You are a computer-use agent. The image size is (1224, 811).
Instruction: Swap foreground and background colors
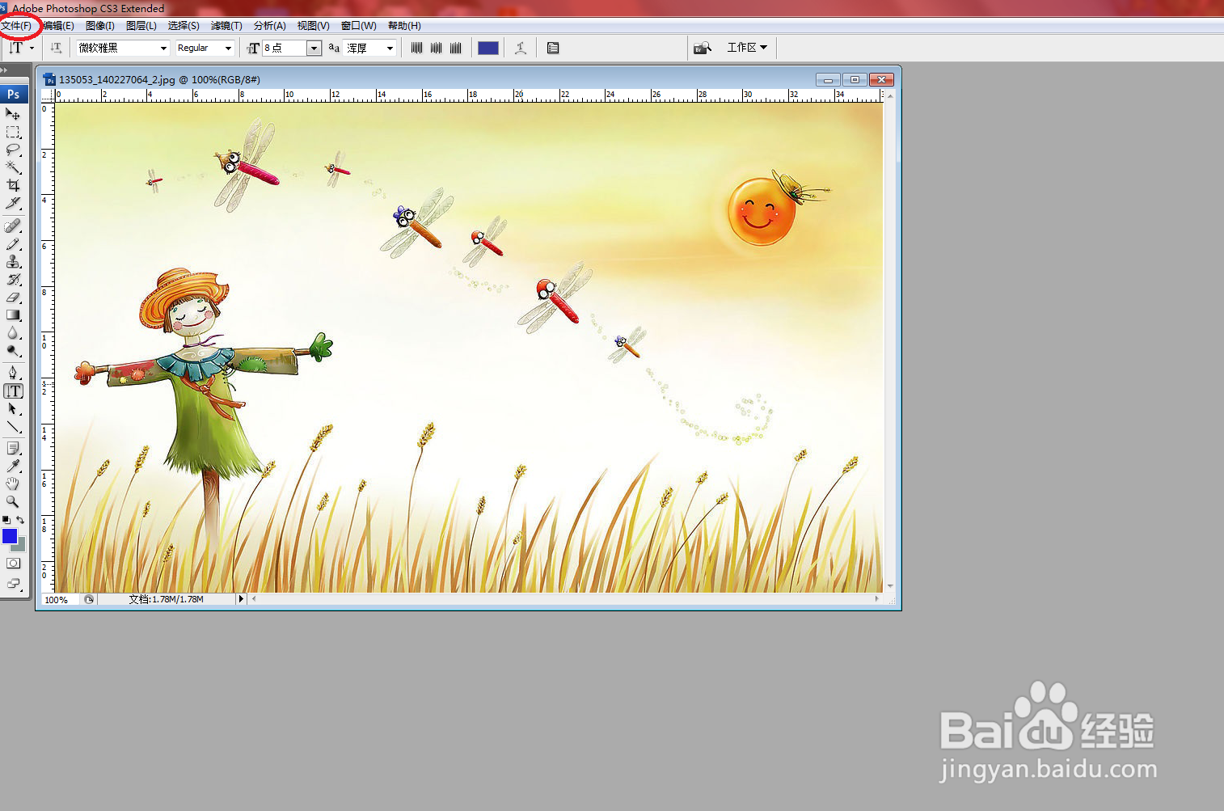point(20,520)
